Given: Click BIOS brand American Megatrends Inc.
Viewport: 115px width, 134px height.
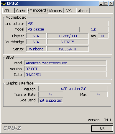Looking at the screenshot, I should pos(65,63).
